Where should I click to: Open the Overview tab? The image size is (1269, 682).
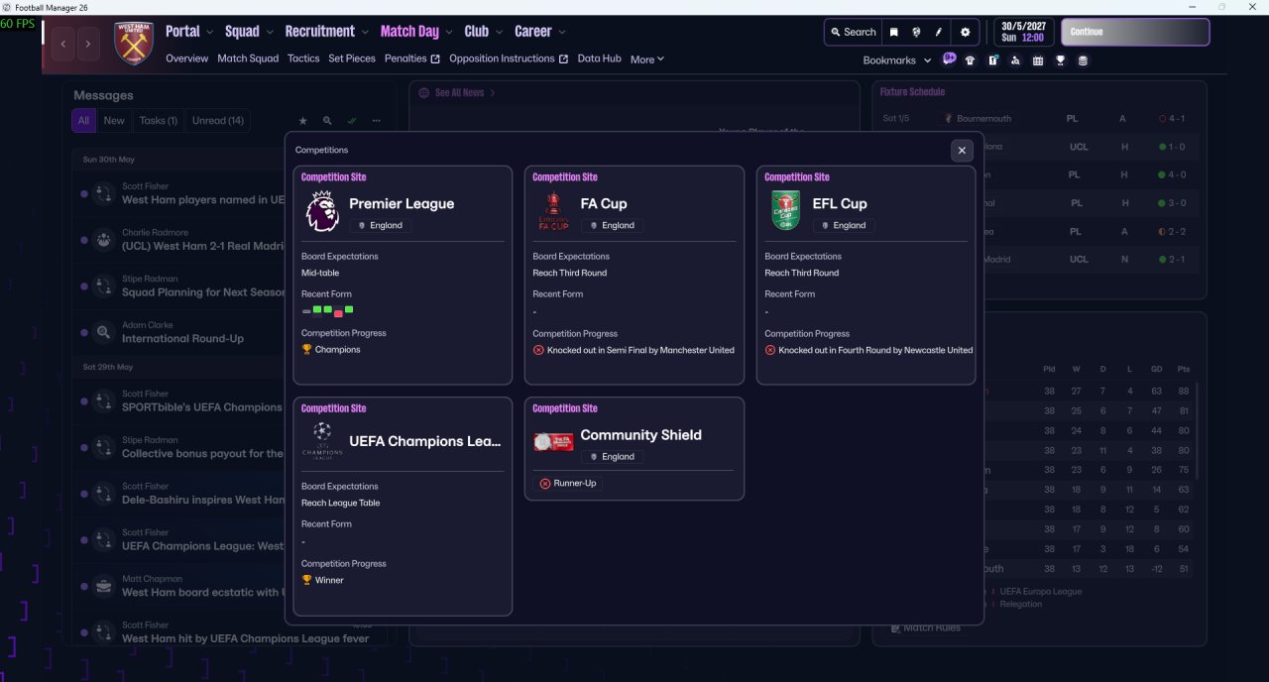[x=187, y=58]
